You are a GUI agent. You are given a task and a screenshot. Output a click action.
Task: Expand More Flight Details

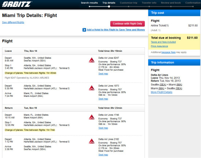point(162,92)
